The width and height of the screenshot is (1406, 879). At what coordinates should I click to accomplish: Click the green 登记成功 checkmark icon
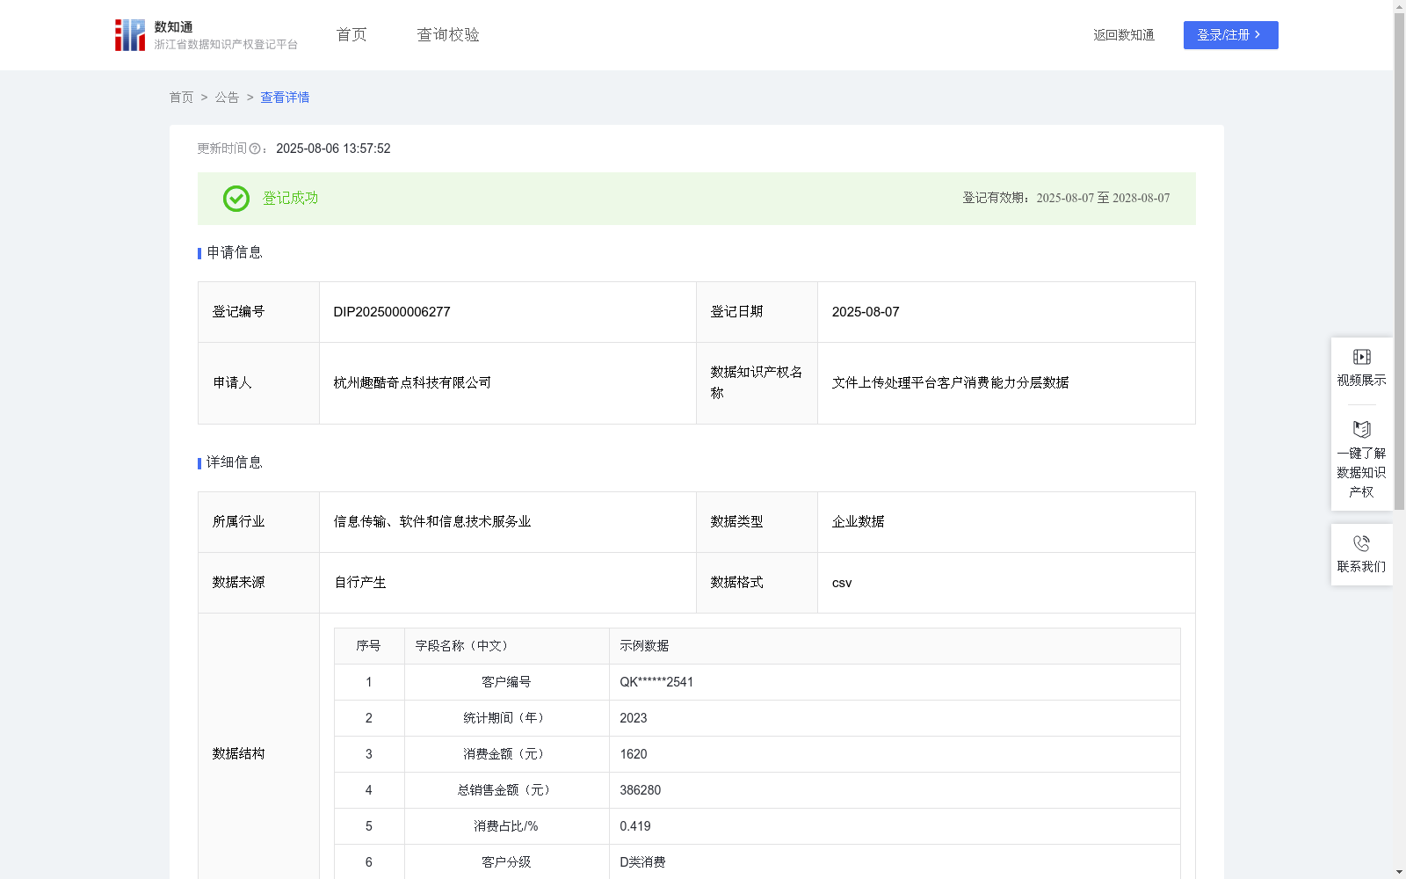[236, 199]
